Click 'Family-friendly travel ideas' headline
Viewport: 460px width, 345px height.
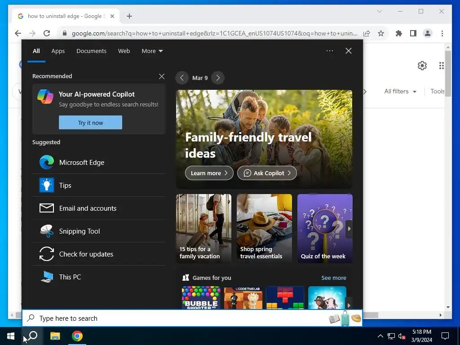coord(248,145)
